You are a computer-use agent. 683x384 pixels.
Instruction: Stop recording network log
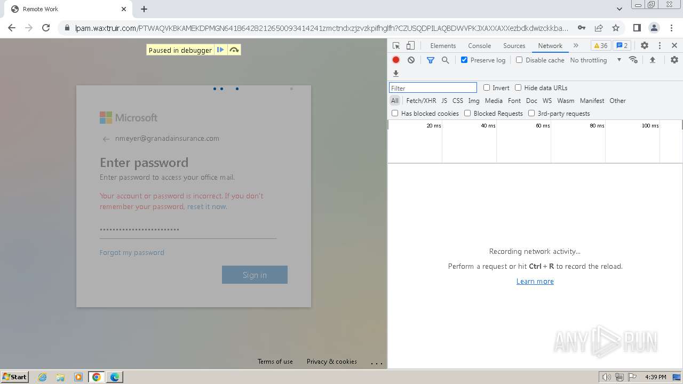[x=396, y=60]
